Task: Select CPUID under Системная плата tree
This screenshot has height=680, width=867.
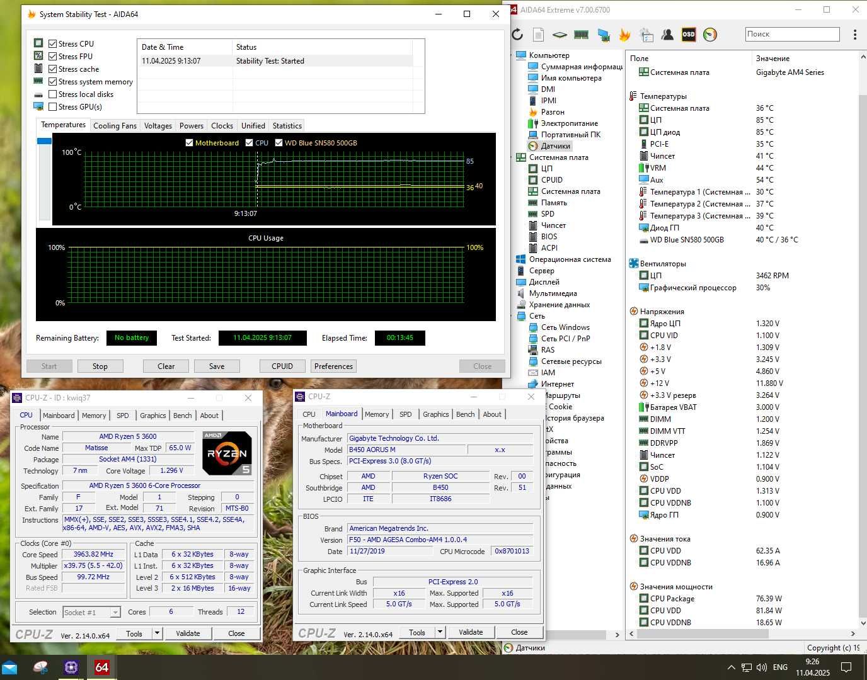Action: coord(552,180)
